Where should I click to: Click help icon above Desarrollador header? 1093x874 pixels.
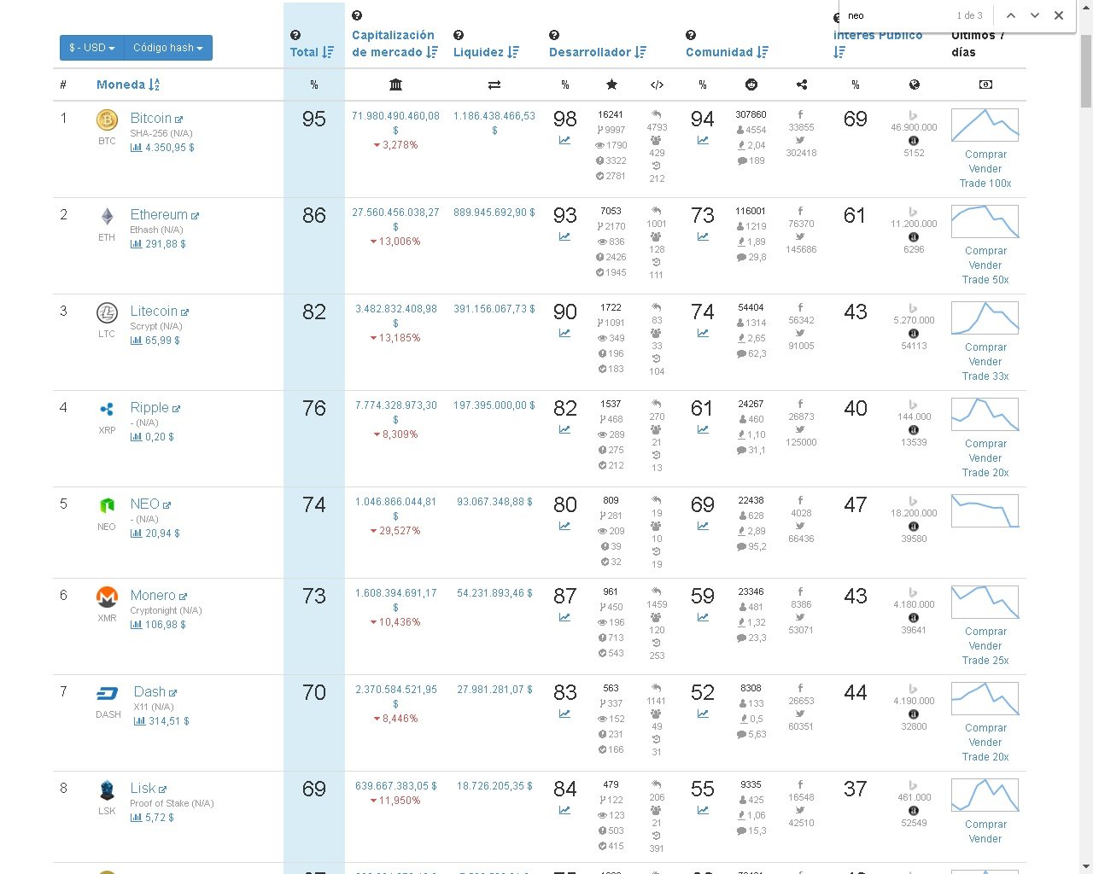tap(554, 35)
